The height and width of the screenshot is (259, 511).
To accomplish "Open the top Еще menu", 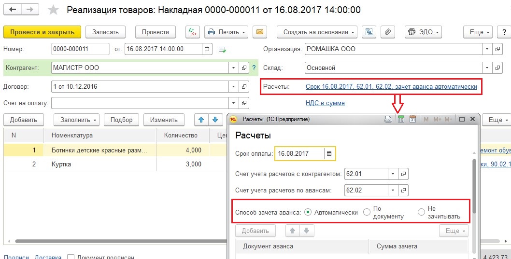I will pyautogui.click(x=479, y=32).
